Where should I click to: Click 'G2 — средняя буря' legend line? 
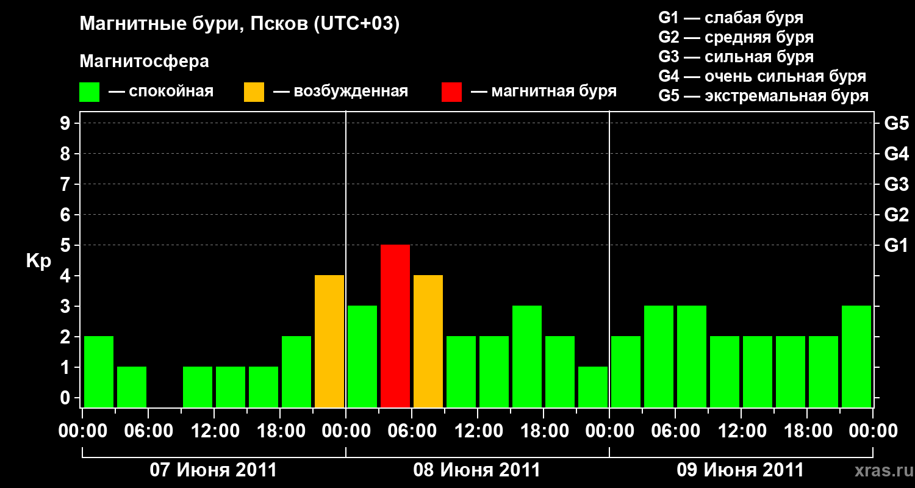point(736,37)
